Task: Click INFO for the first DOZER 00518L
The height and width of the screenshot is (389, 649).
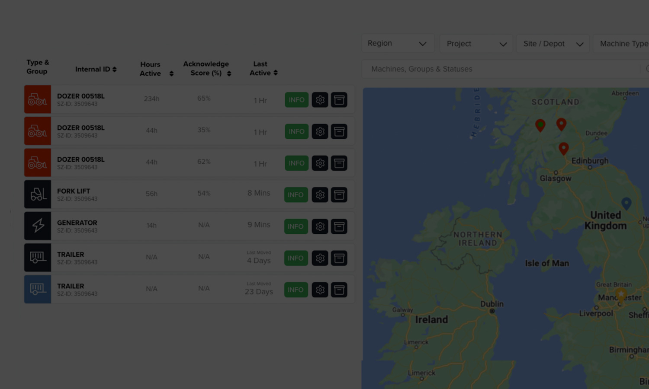Action: 296,99
